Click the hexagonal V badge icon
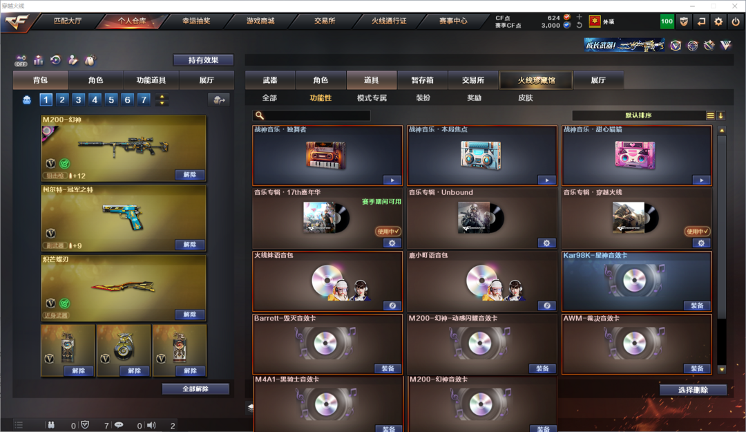 [676, 45]
